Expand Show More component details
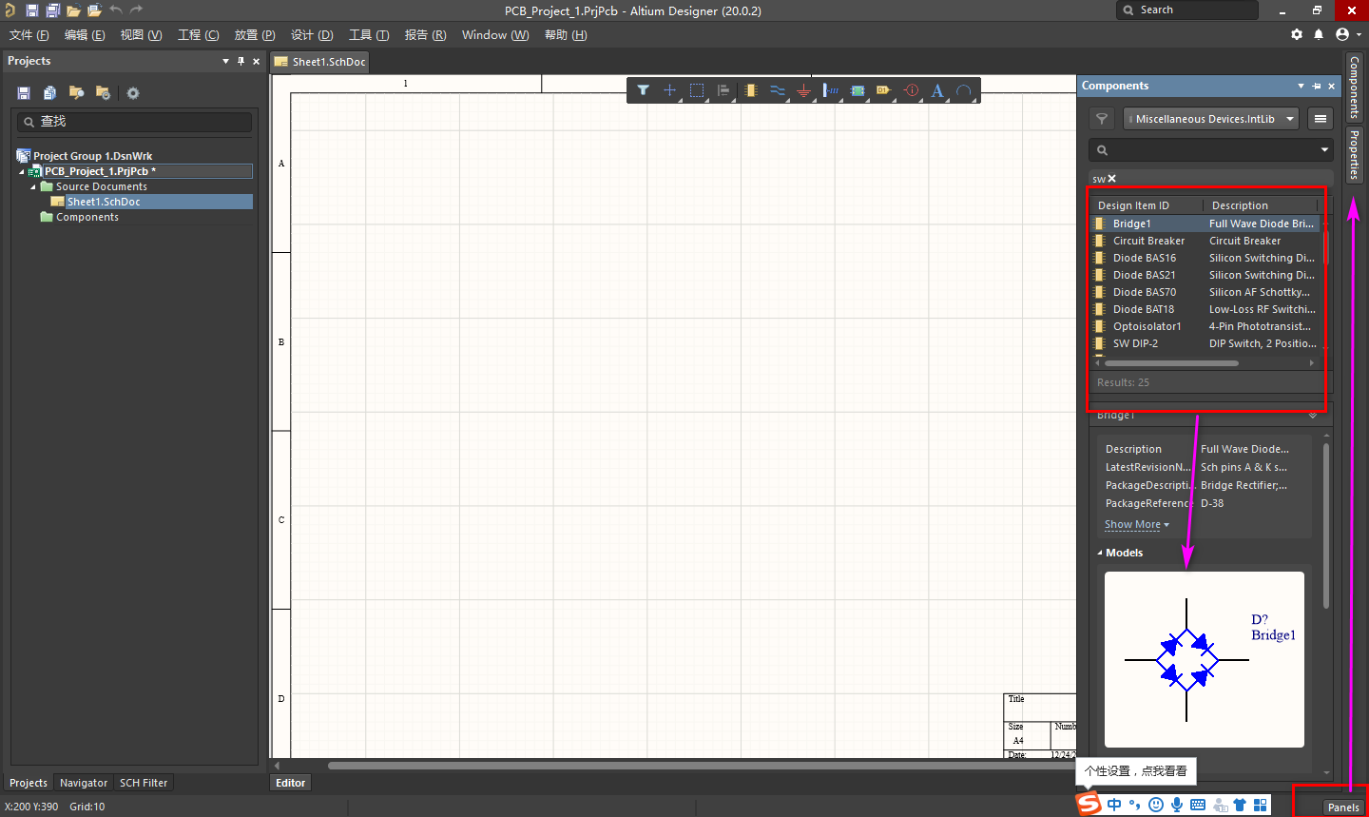This screenshot has width=1369, height=817. [x=1137, y=524]
